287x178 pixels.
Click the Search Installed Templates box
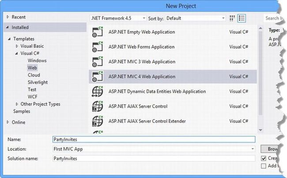pos(273,18)
